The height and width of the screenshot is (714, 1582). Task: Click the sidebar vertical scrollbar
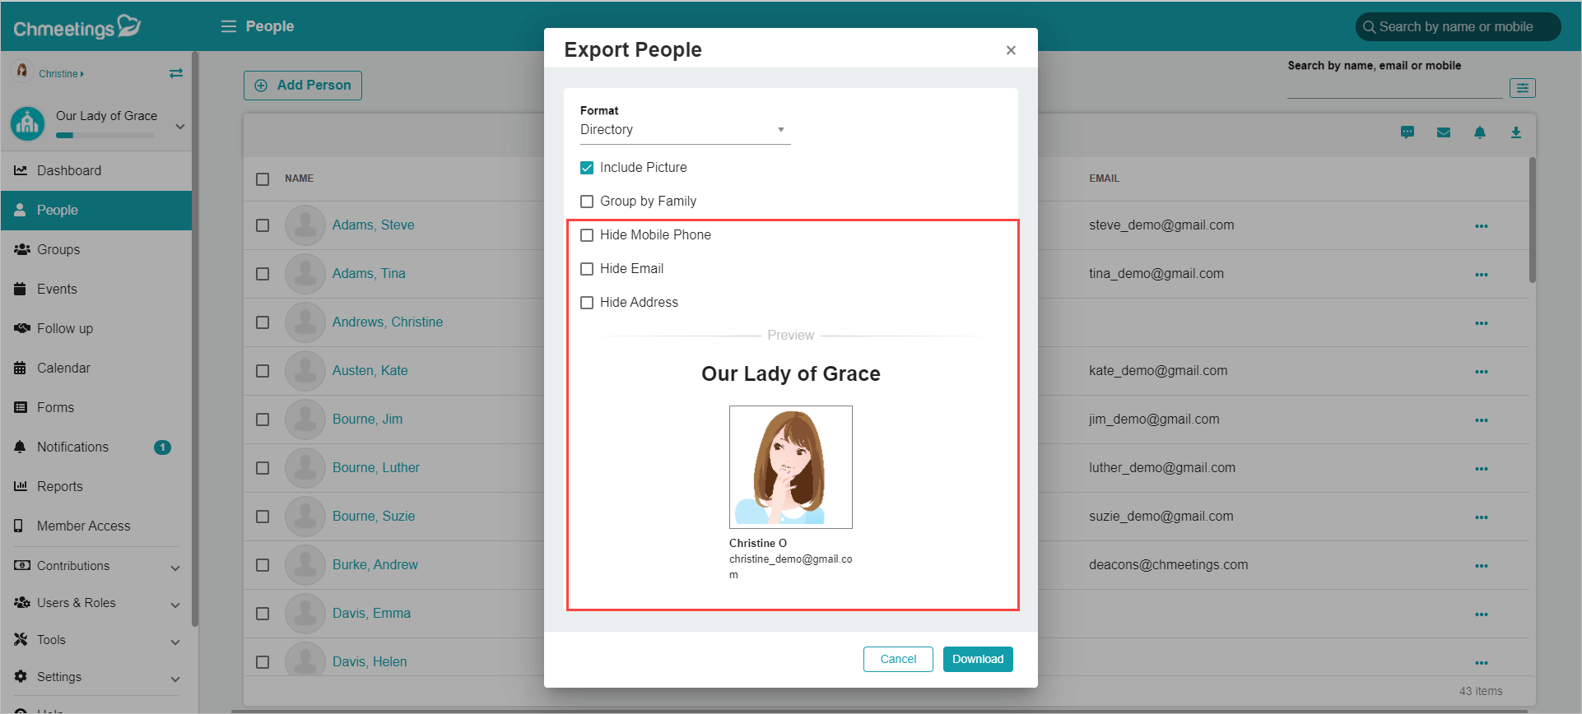tap(195, 339)
